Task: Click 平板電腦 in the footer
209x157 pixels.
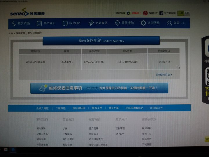Action: point(67,134)
